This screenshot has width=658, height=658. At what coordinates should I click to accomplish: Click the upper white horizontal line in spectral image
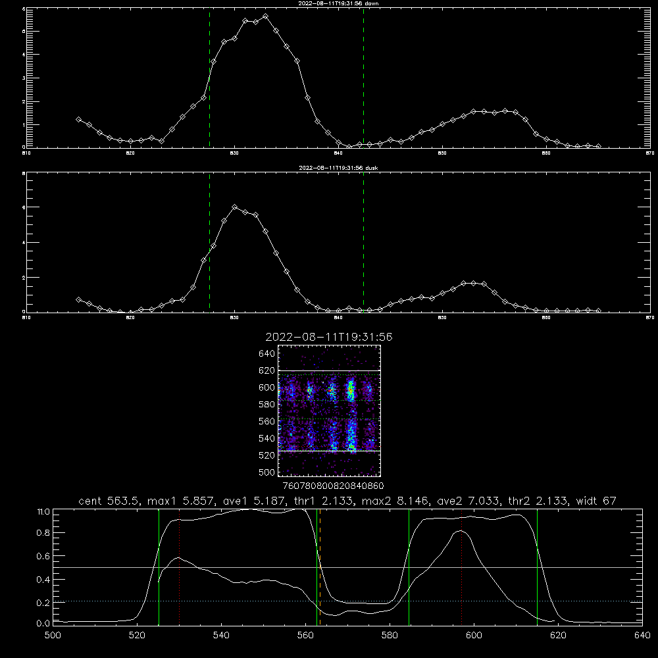(x=329, y=371)
